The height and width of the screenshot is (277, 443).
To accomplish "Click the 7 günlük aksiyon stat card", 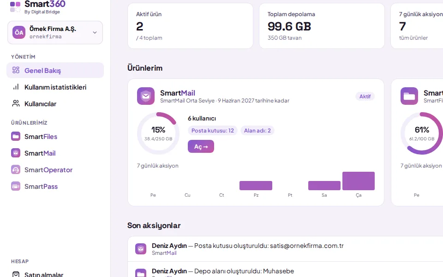I will [x=417, y=26].
